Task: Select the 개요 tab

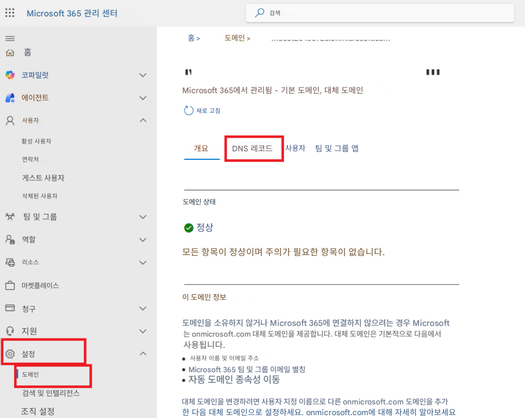Action: tap(201, 148)
